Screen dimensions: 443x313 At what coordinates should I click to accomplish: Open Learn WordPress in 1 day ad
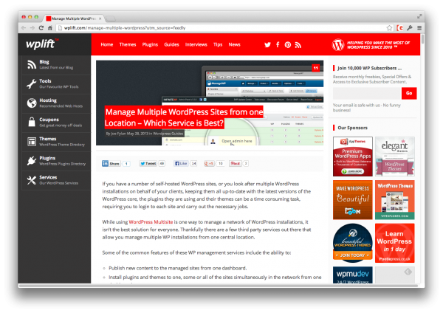coord(395,243)
